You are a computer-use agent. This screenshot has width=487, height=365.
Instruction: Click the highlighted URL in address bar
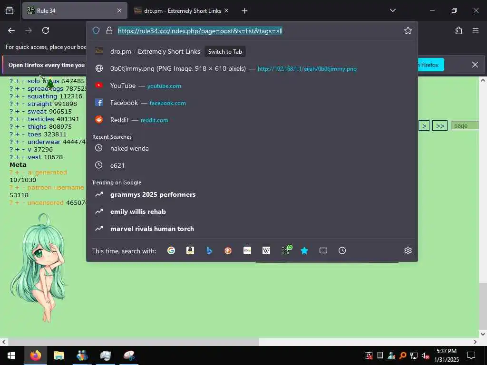(200, 31)
